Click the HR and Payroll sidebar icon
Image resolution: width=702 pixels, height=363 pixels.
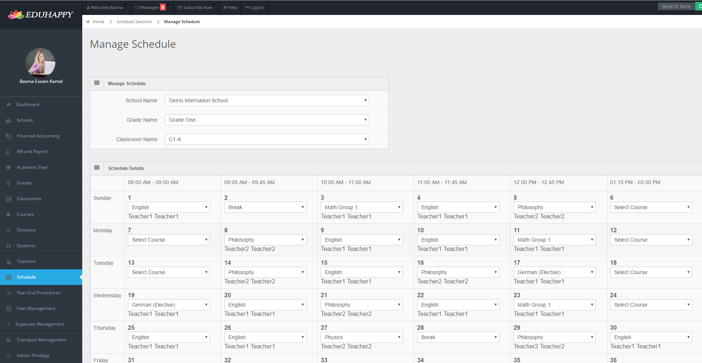pyautogui.click(x=8, y=152)
